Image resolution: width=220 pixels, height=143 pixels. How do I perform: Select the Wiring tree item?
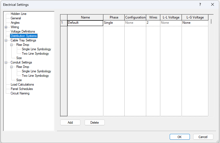pyautogui.click(x=15, y=27)
